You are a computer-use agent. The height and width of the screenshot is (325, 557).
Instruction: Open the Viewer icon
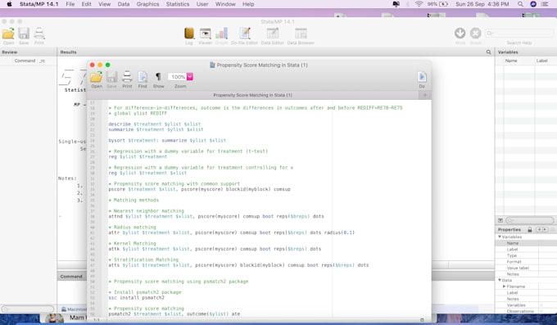coord(205,34)
